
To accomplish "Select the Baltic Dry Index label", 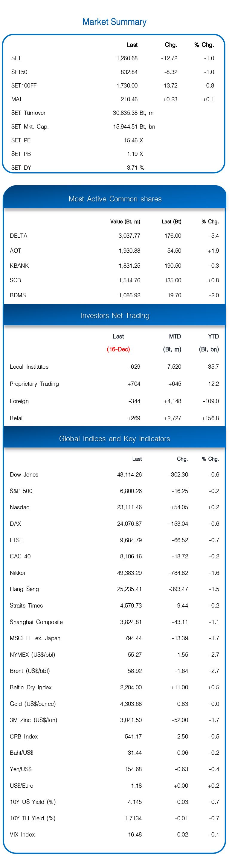I will click(30, 687).
